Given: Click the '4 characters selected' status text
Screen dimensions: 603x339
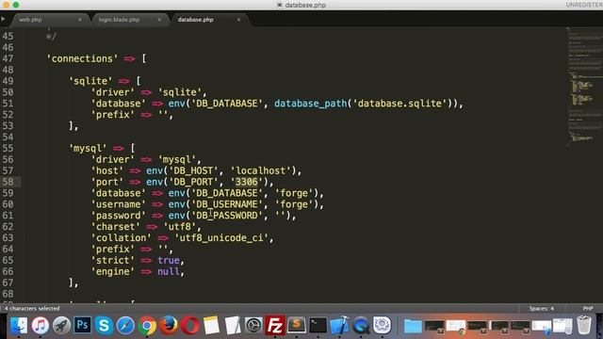Looking at the screenshot, I should [32, 308].
